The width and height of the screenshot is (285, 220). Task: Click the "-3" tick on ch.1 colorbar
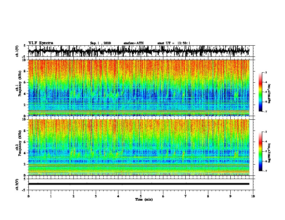(x=265, y=73)
